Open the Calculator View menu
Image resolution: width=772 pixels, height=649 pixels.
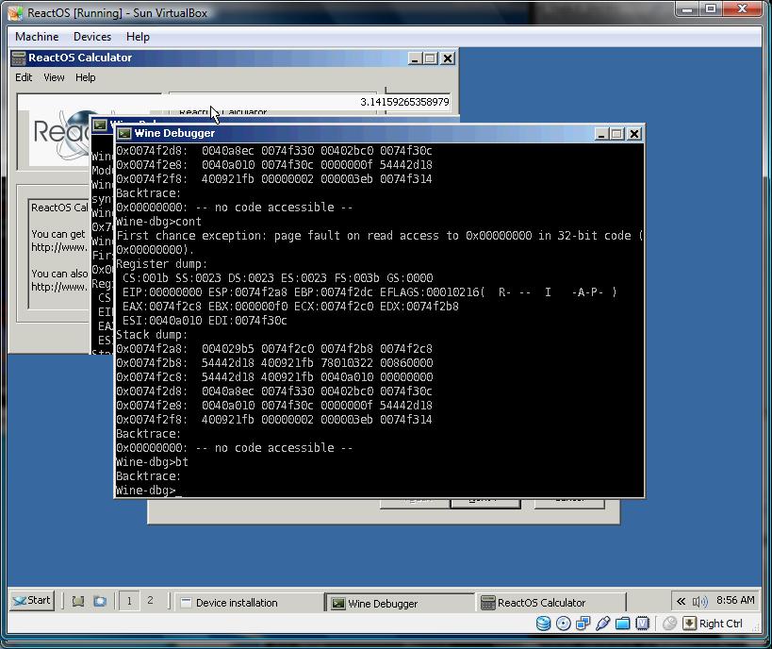(54, 77)
